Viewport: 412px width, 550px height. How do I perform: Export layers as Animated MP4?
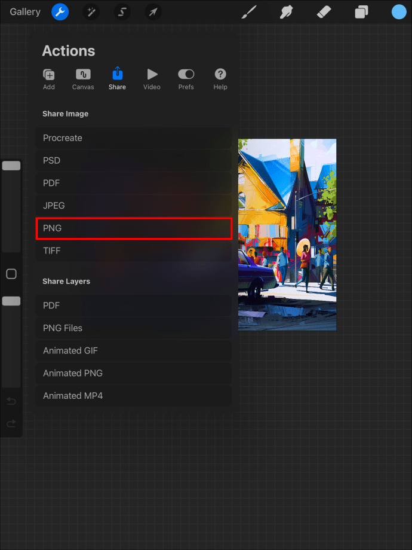[x=134, y=396]
